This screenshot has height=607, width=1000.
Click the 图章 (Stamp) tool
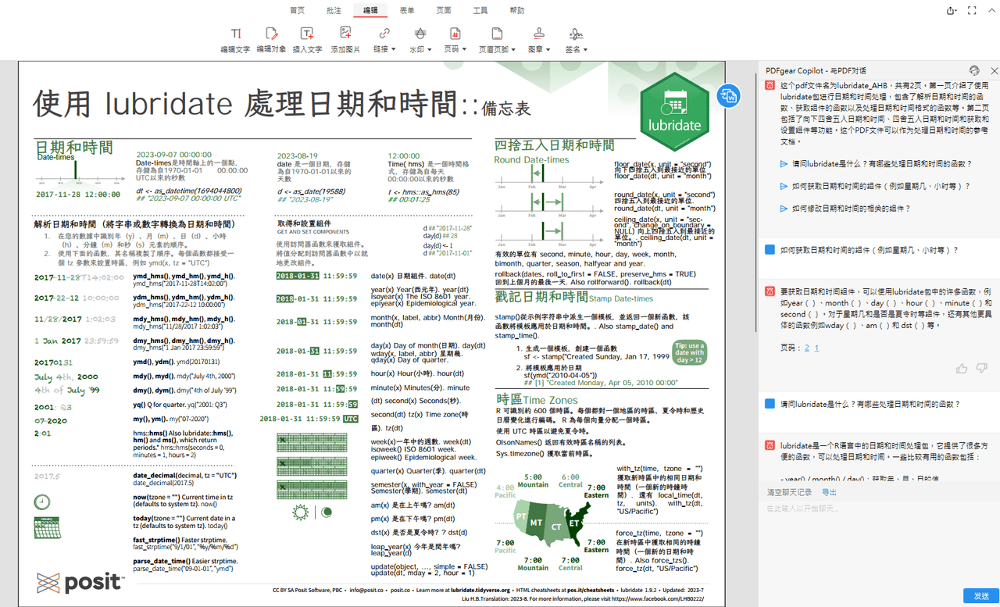pos(537,37)
